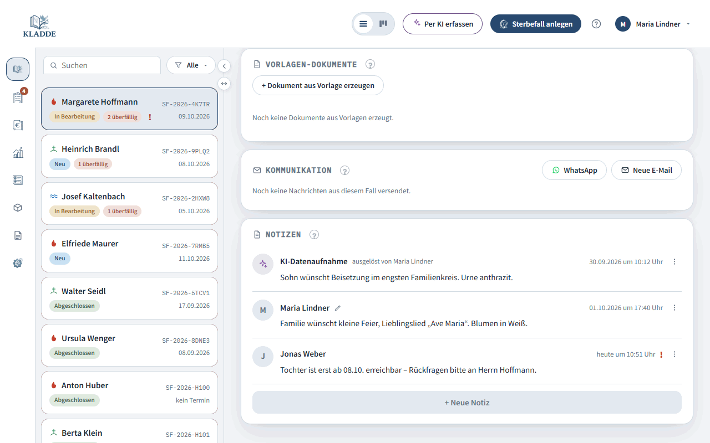Open the statistics chart sidebar icon
This screenshot has width=710, height=443.
pos(18,153)
